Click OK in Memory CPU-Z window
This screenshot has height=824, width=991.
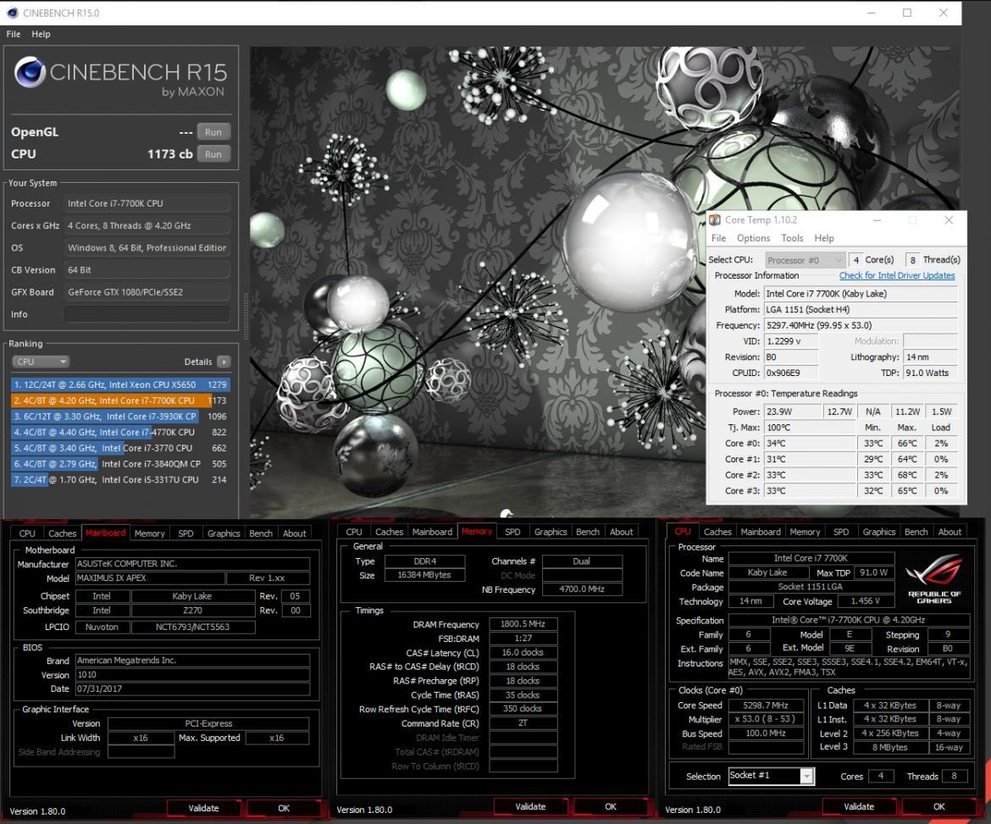pyautogui.click(x=611, y=807)
